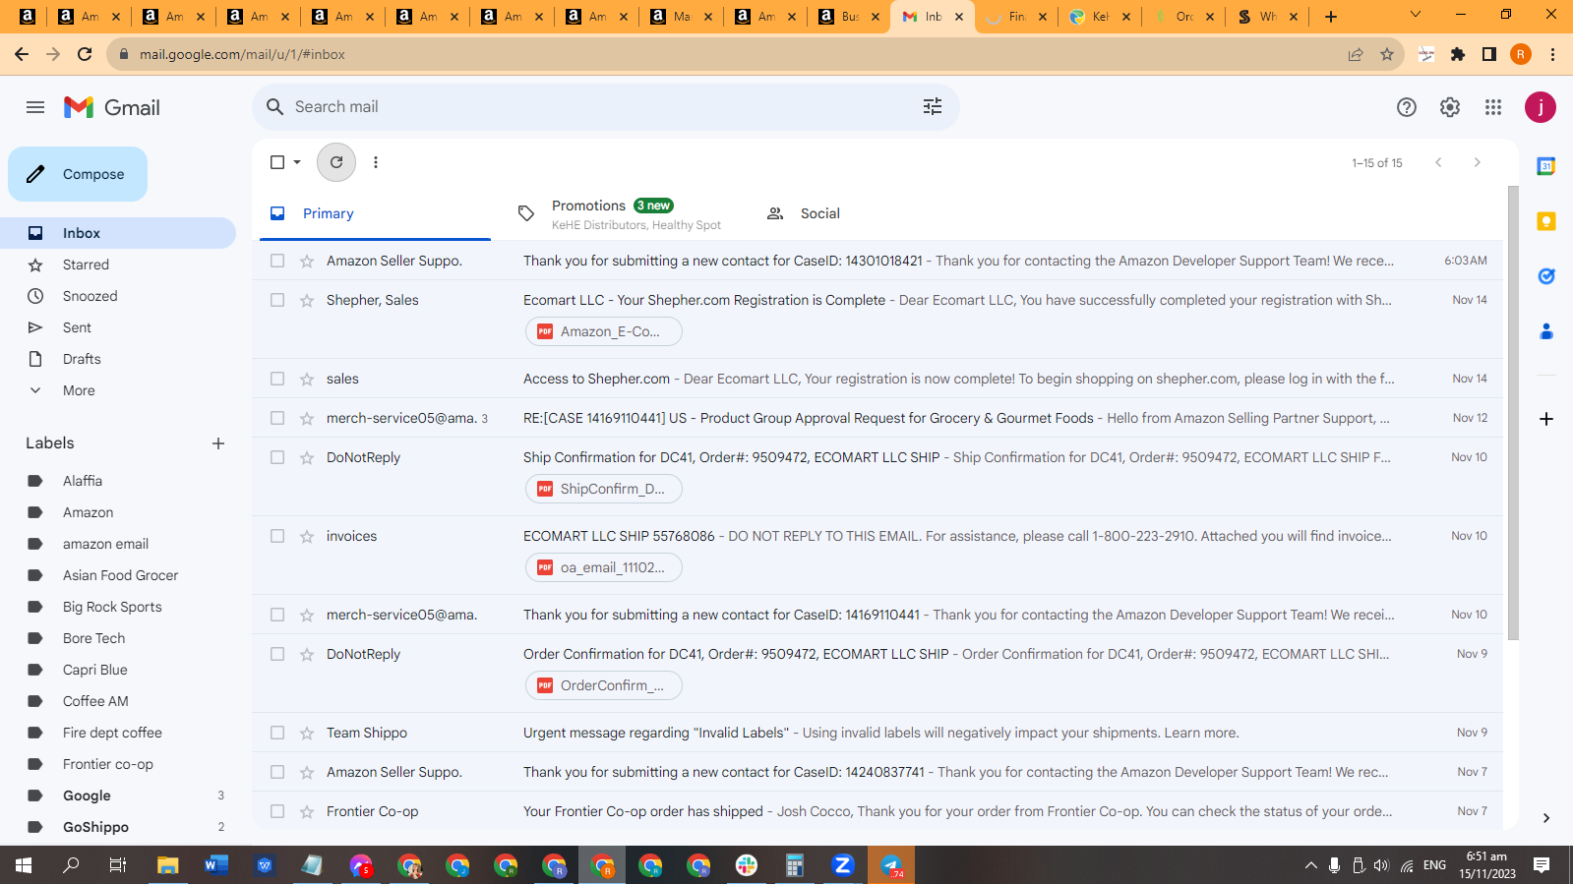Viewport: 1573px width, 884px height.
Task: Bookmark this page star icon
Action: coord(1387,54)
